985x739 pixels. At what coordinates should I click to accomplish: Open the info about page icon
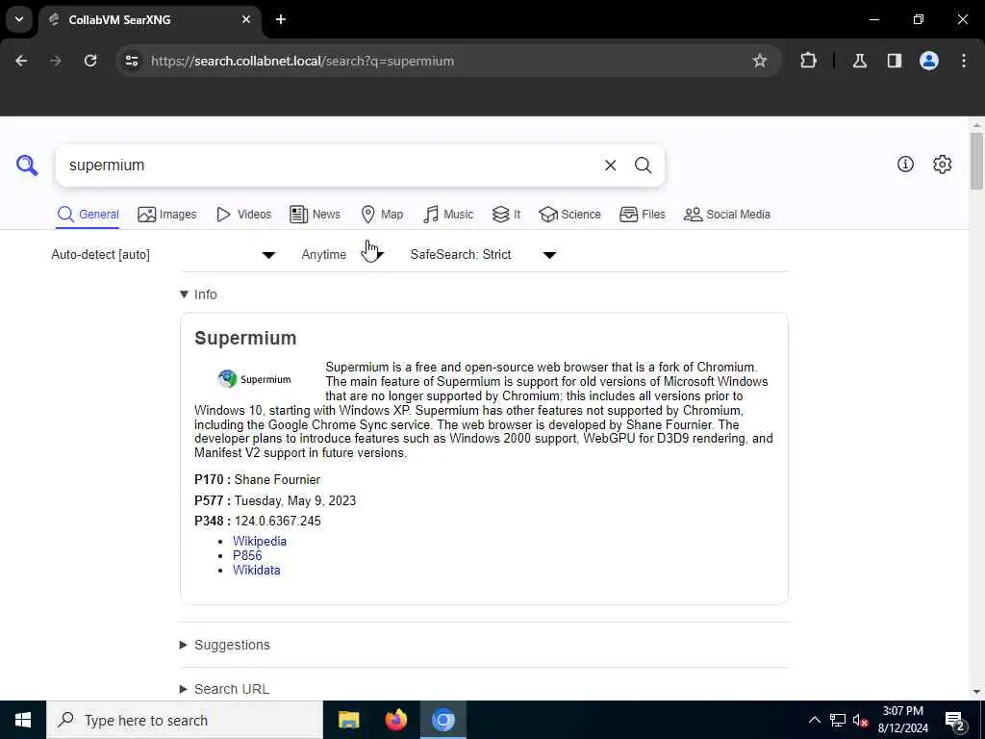(x=905, y=165)
